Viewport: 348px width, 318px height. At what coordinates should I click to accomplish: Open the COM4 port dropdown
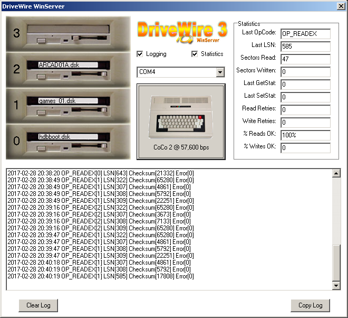point(220,72)
